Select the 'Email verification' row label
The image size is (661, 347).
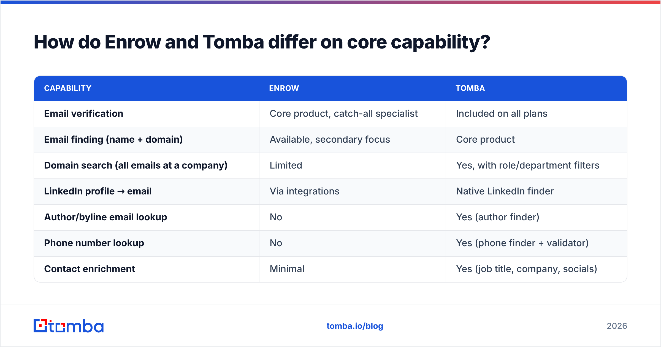(83, 113)
